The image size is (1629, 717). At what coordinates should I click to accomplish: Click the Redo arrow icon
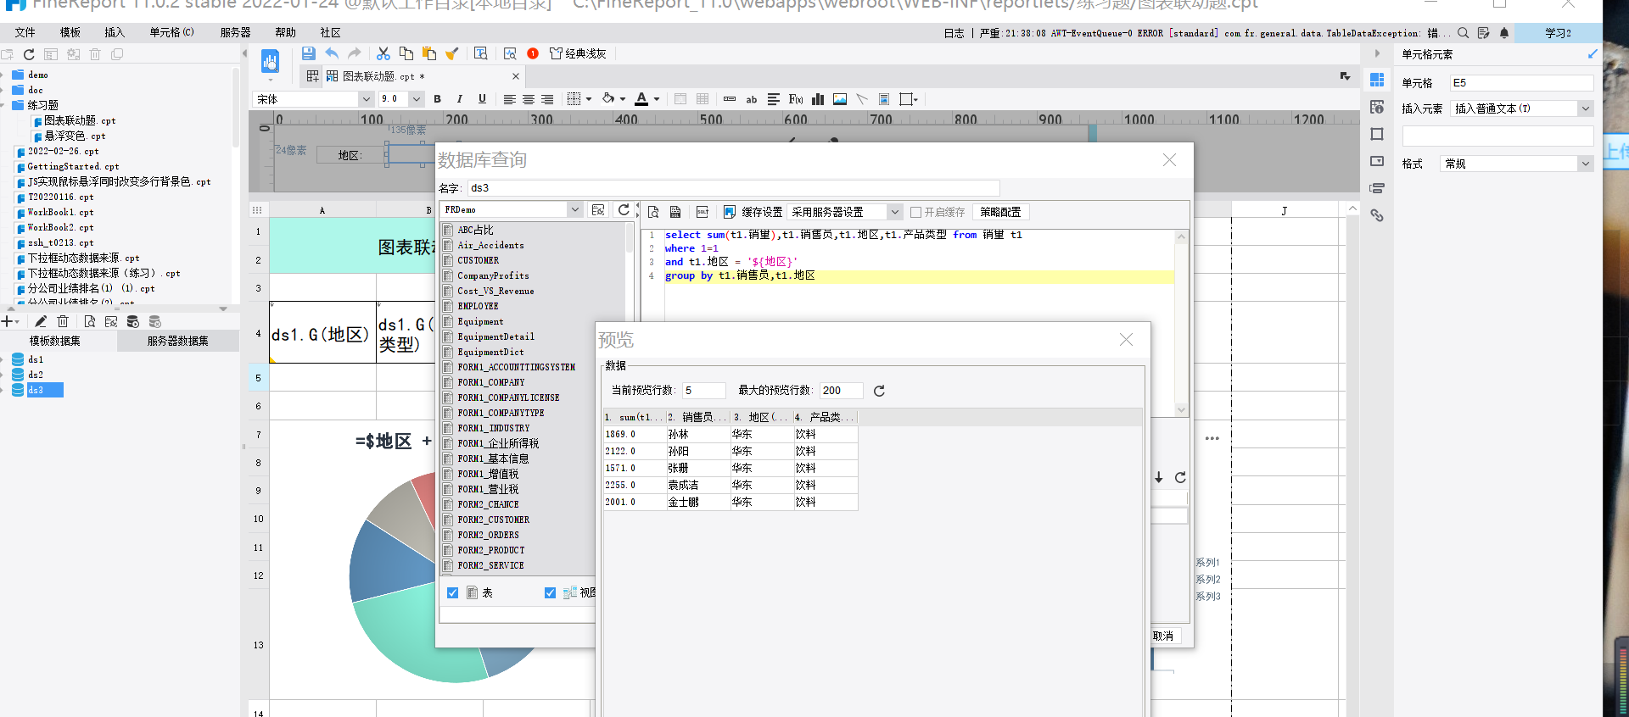click(x=355, y=53)
